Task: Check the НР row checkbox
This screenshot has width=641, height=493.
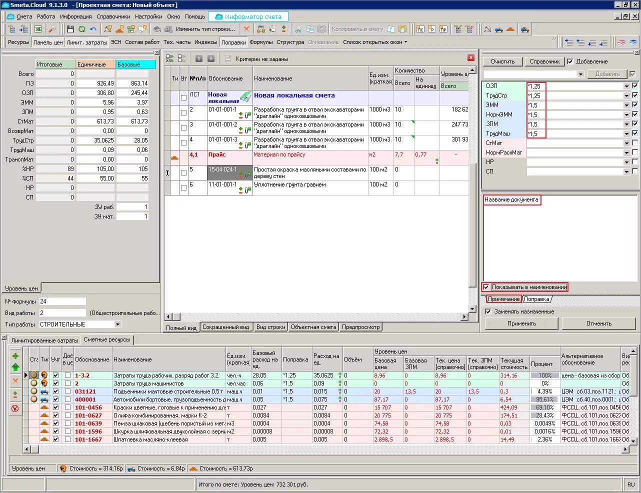Action: point(635,162)
